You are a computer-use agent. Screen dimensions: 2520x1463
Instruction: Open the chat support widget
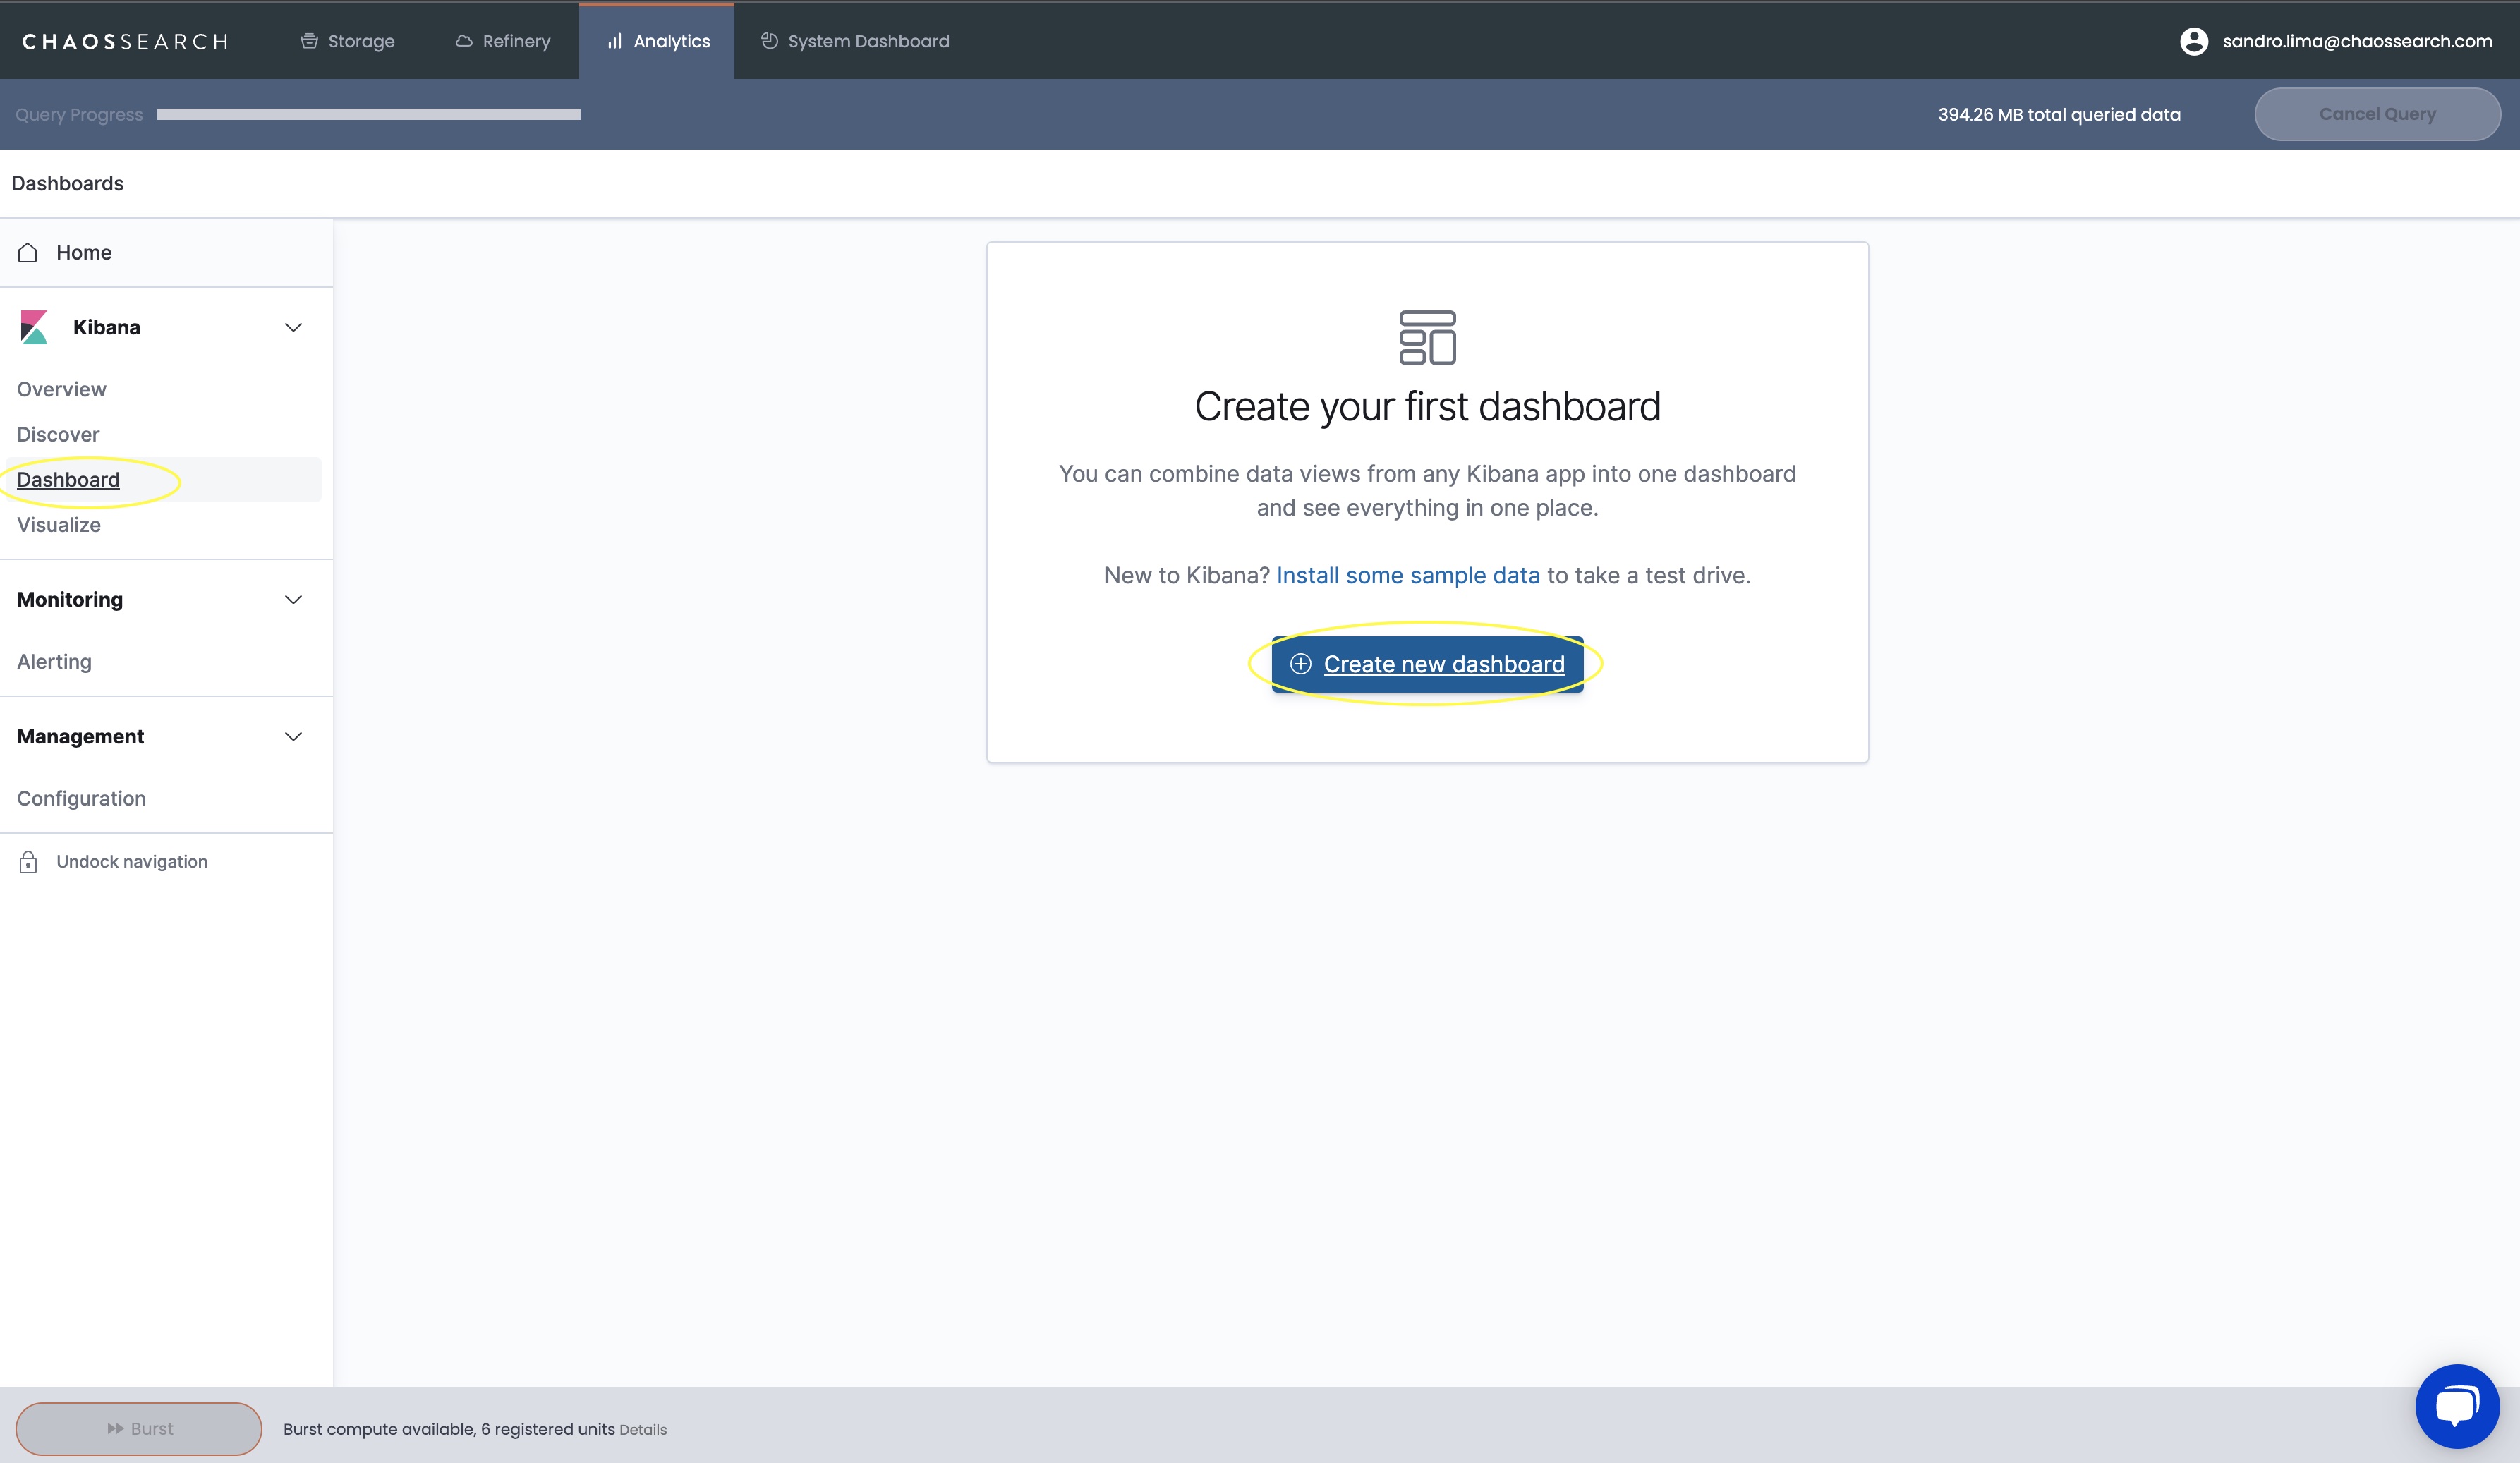tap(2457, 1405)
